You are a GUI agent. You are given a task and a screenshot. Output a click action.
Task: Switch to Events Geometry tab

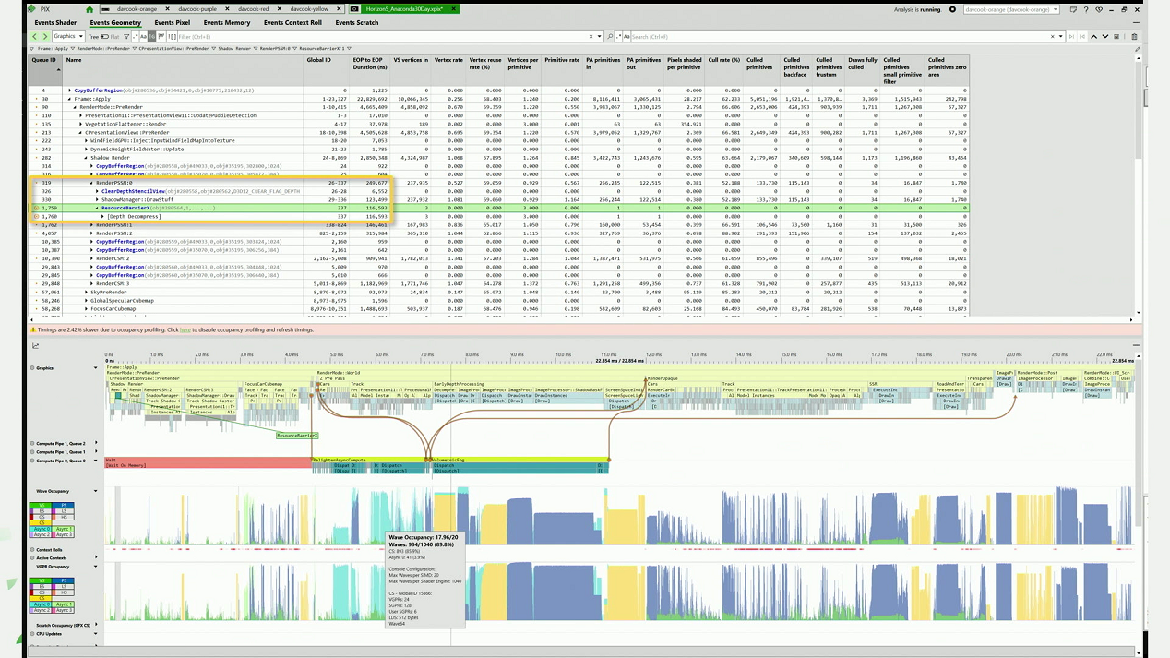(115, 22)
